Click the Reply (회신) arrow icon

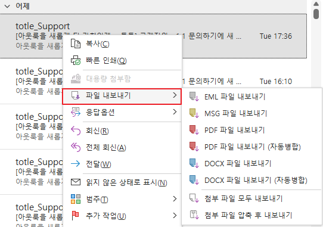[x=76, y=131]
